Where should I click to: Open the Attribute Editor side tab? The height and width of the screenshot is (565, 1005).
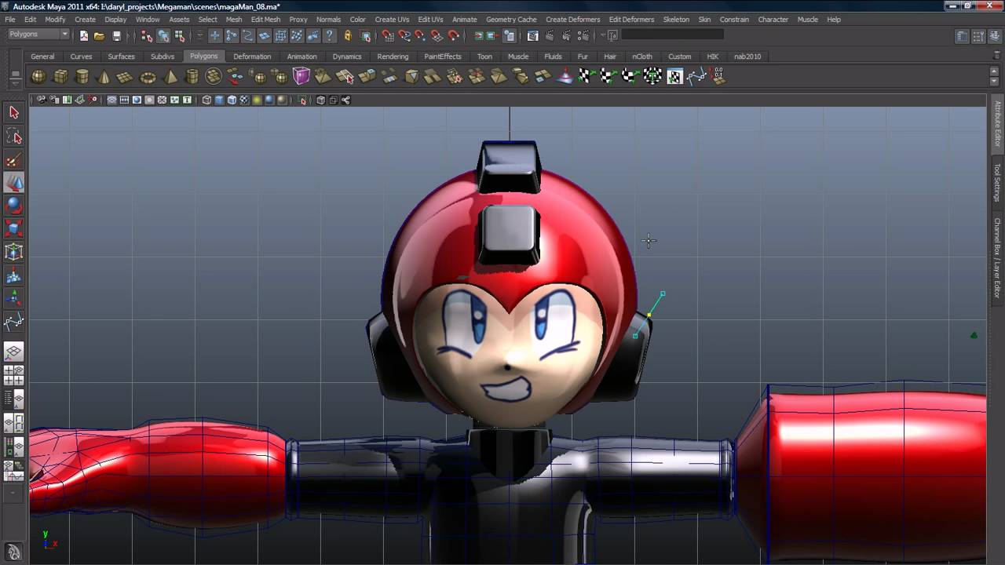pyautogui.click(x=997, y=124)
